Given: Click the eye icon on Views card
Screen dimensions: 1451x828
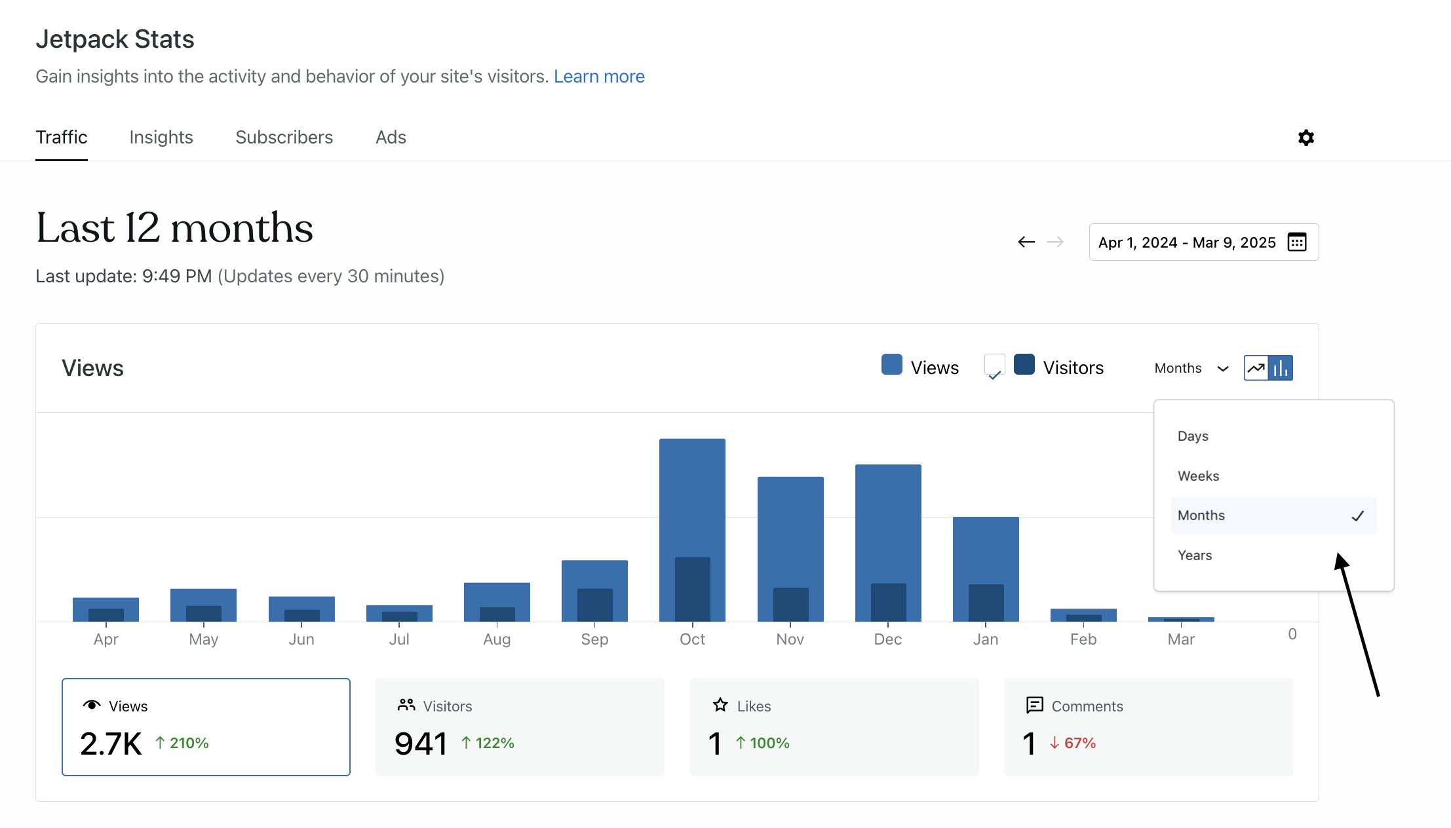Looking at the screenshot, I should click(x=92, y=706).
